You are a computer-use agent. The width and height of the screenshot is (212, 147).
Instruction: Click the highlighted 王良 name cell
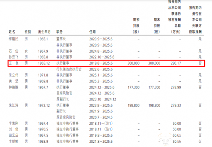point(13,63)
